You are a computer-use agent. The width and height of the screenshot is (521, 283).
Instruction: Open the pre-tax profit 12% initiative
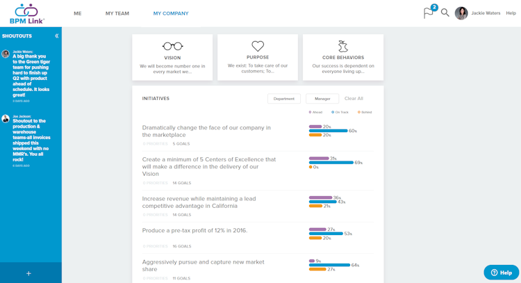195,230
